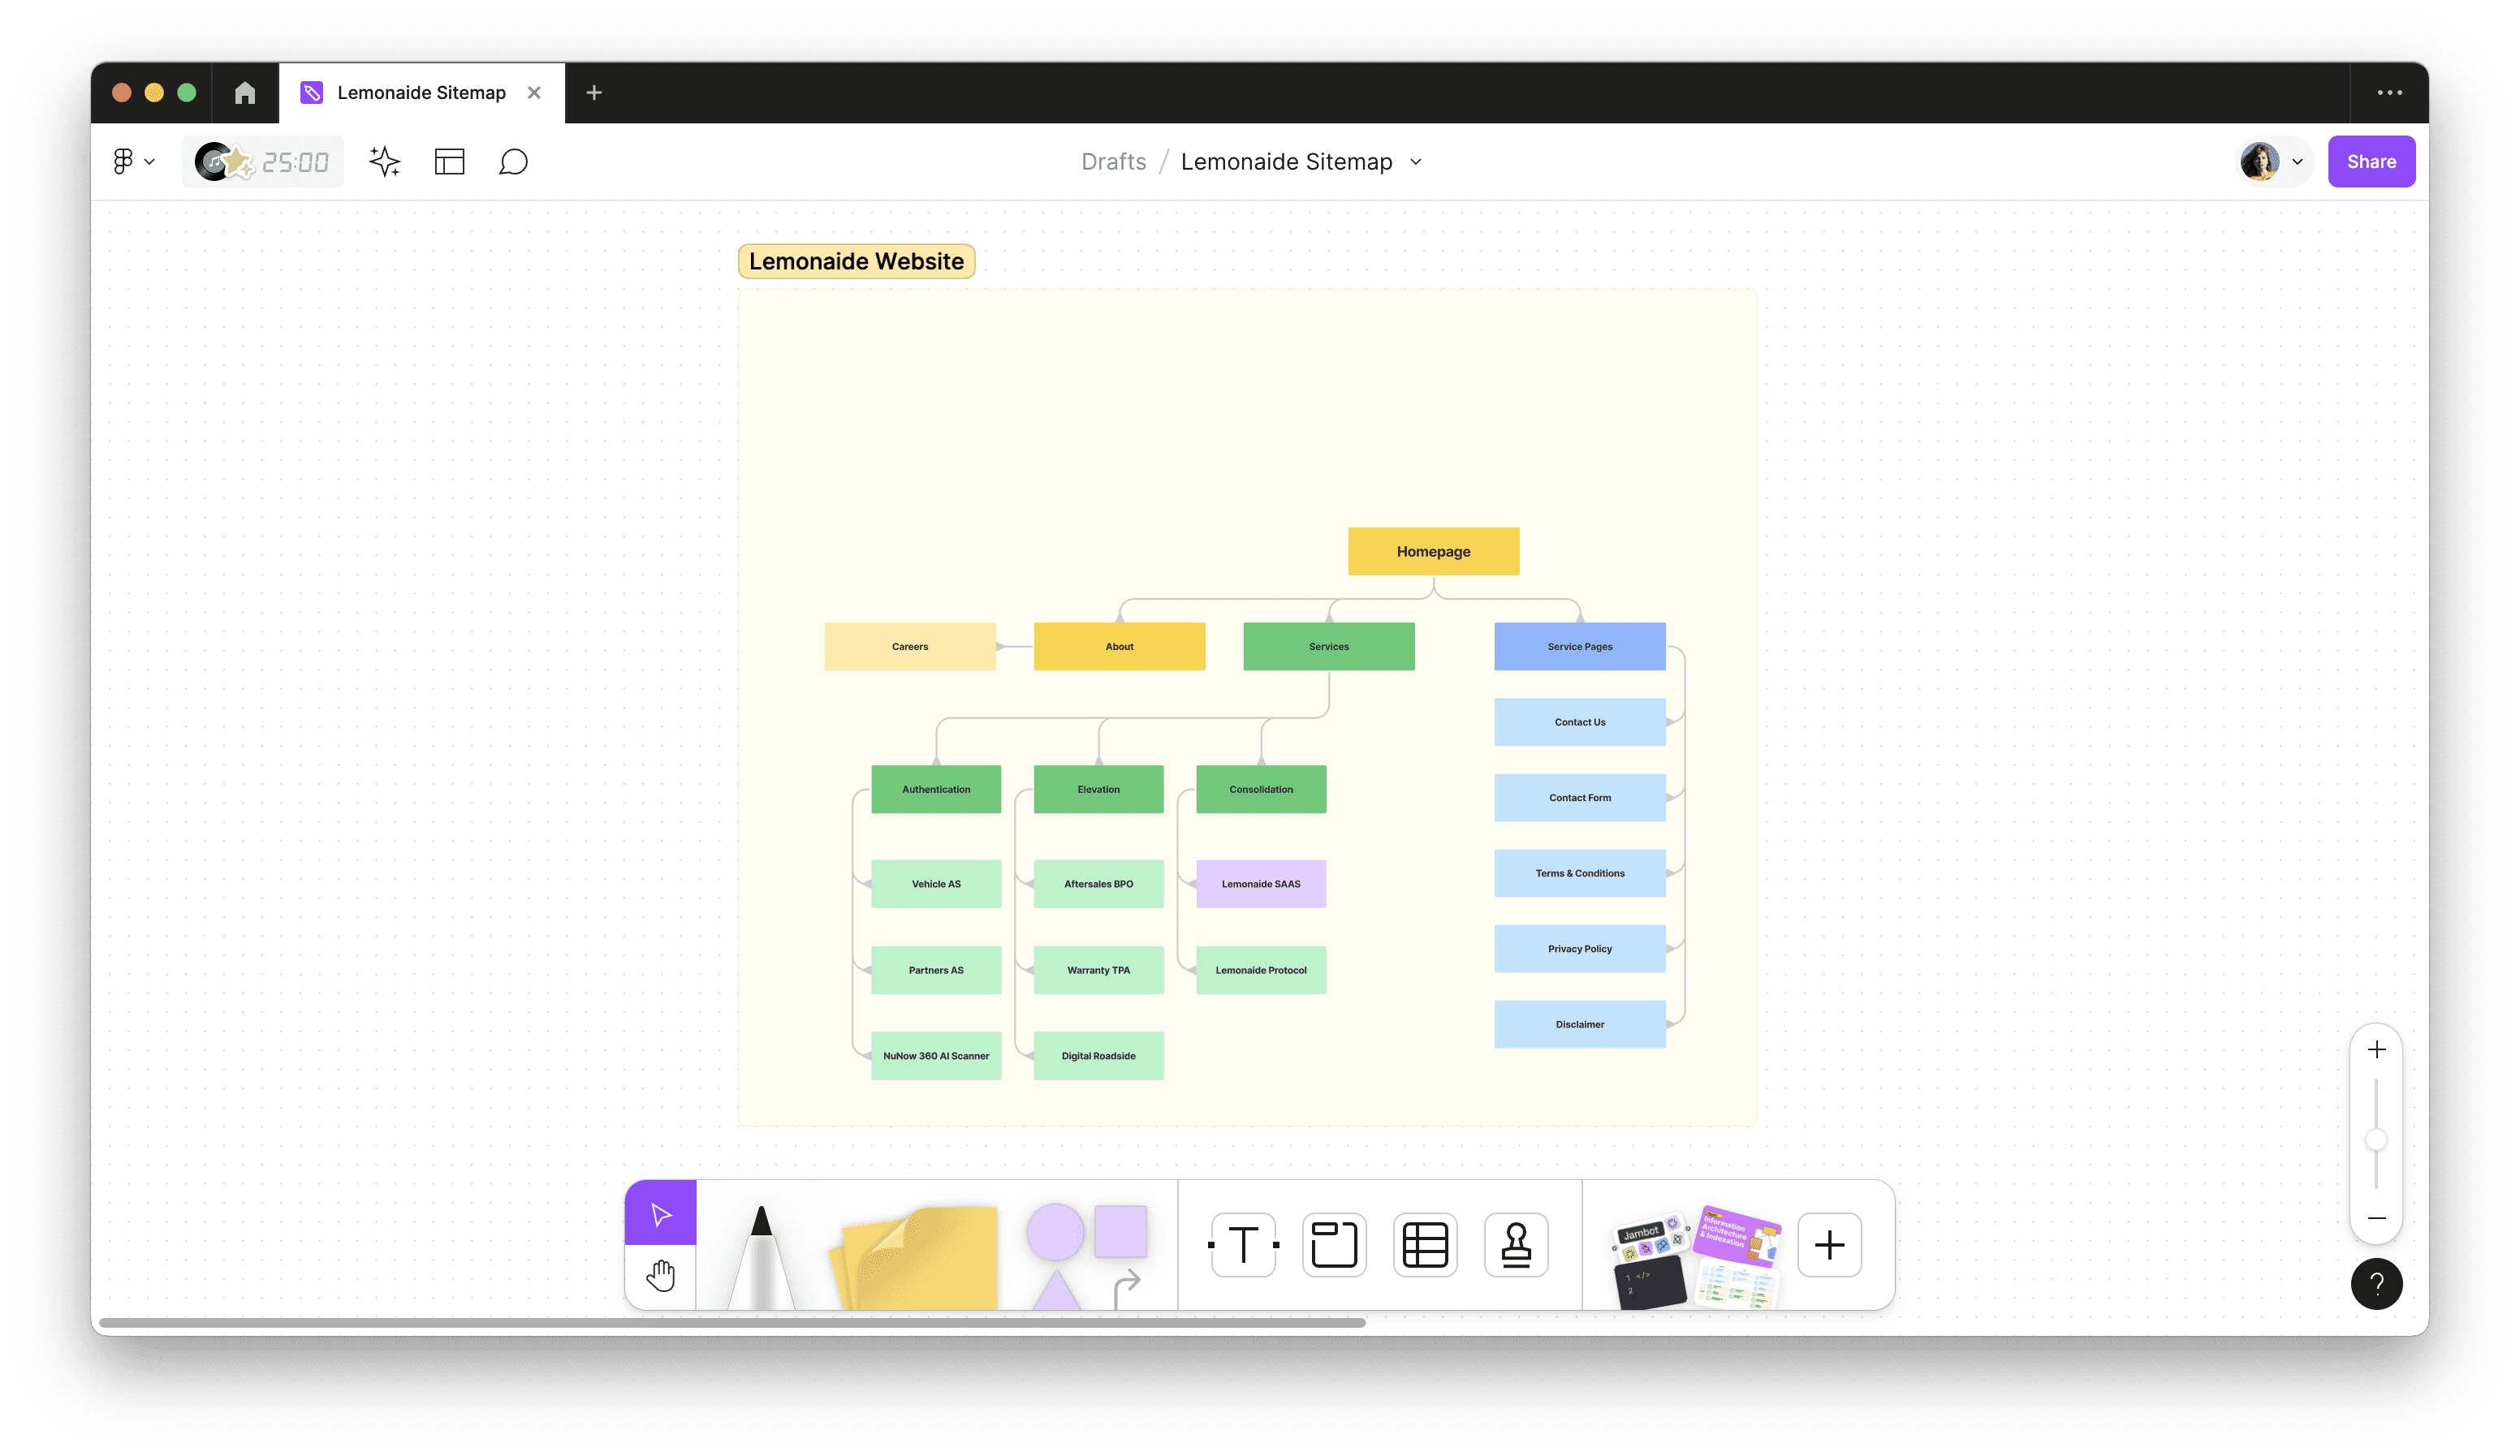This screenshot has width=2520, height=1456.
Task: Open the Figma main menu
Action: [x=133, y=162]
